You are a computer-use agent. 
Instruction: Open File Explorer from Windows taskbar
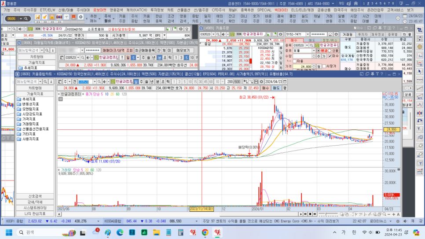point(156,232)
